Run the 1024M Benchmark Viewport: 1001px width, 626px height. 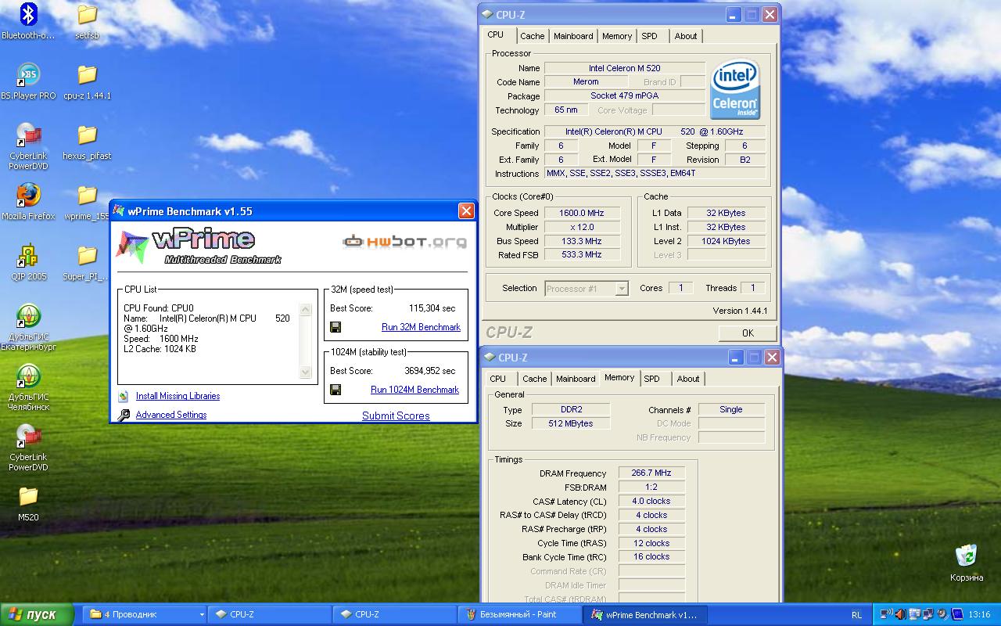[x=414, y=390]
